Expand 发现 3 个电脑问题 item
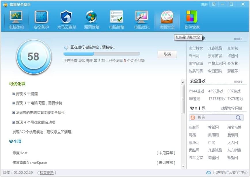The width and height of the screenshot is (250, 177). (14, 103)
